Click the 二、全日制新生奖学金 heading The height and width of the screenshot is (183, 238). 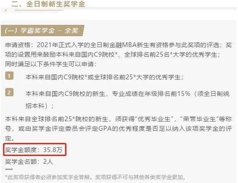pos(48,4)
